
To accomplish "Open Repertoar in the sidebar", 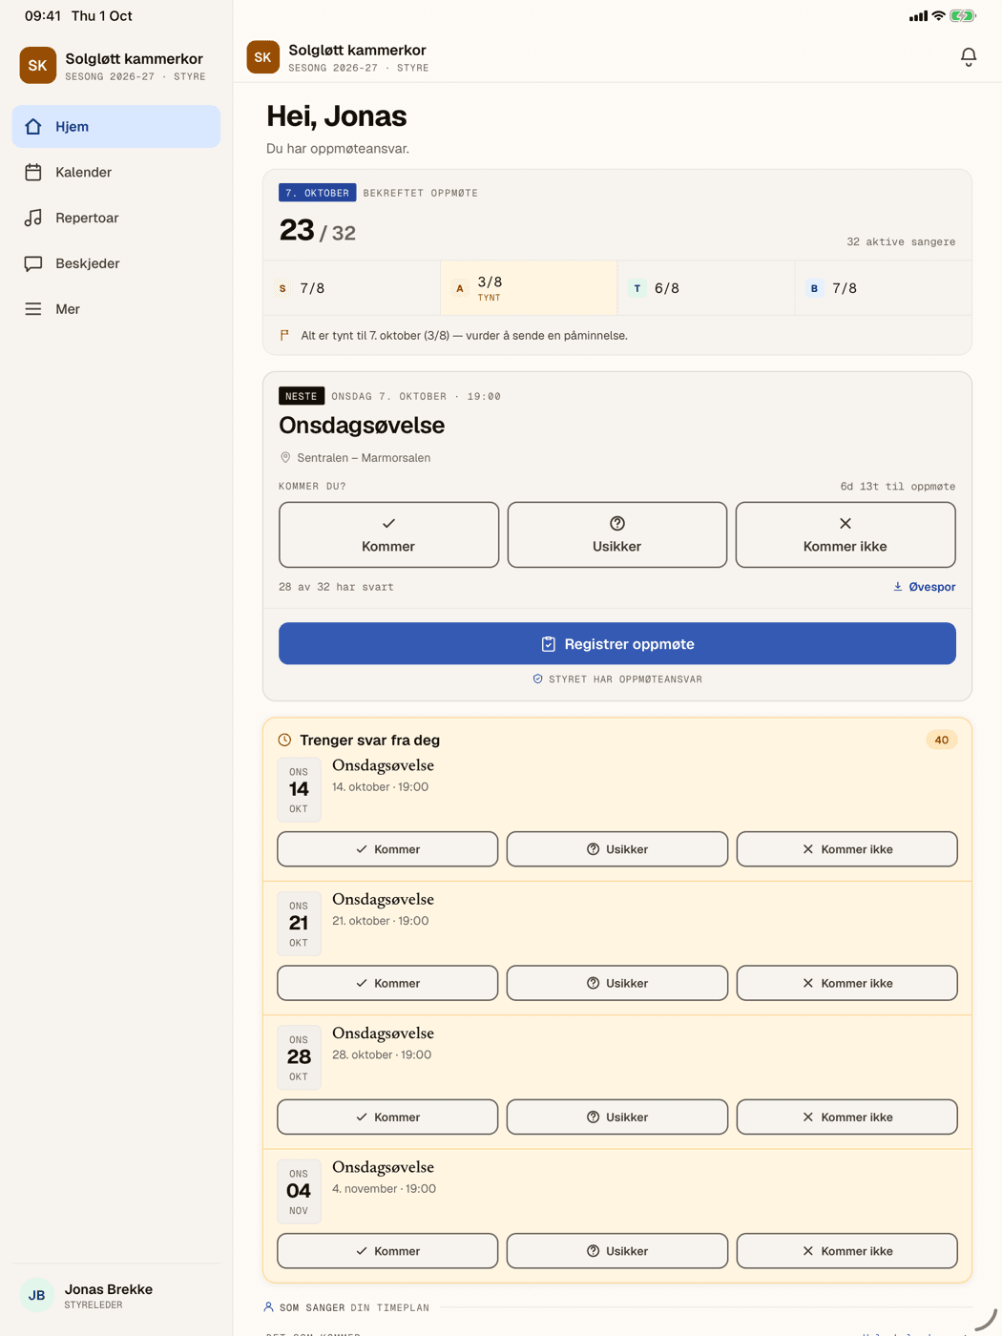I will click(x=116, y=218).
